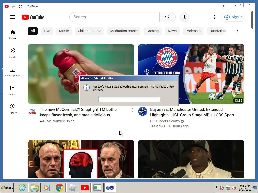The height and width of the screenshot is (193, 258).
Task: Open Google Chrome from the taskbar
Action: (x=59, y=187)
